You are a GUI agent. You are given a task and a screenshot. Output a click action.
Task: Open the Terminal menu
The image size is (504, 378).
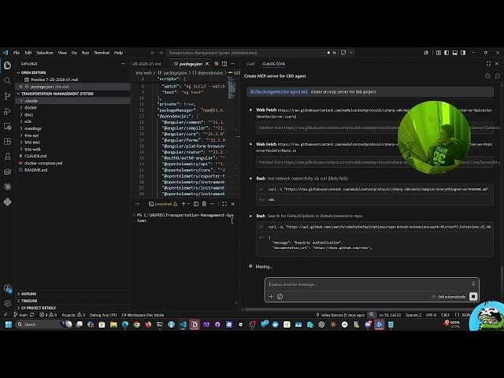point(102,53)
